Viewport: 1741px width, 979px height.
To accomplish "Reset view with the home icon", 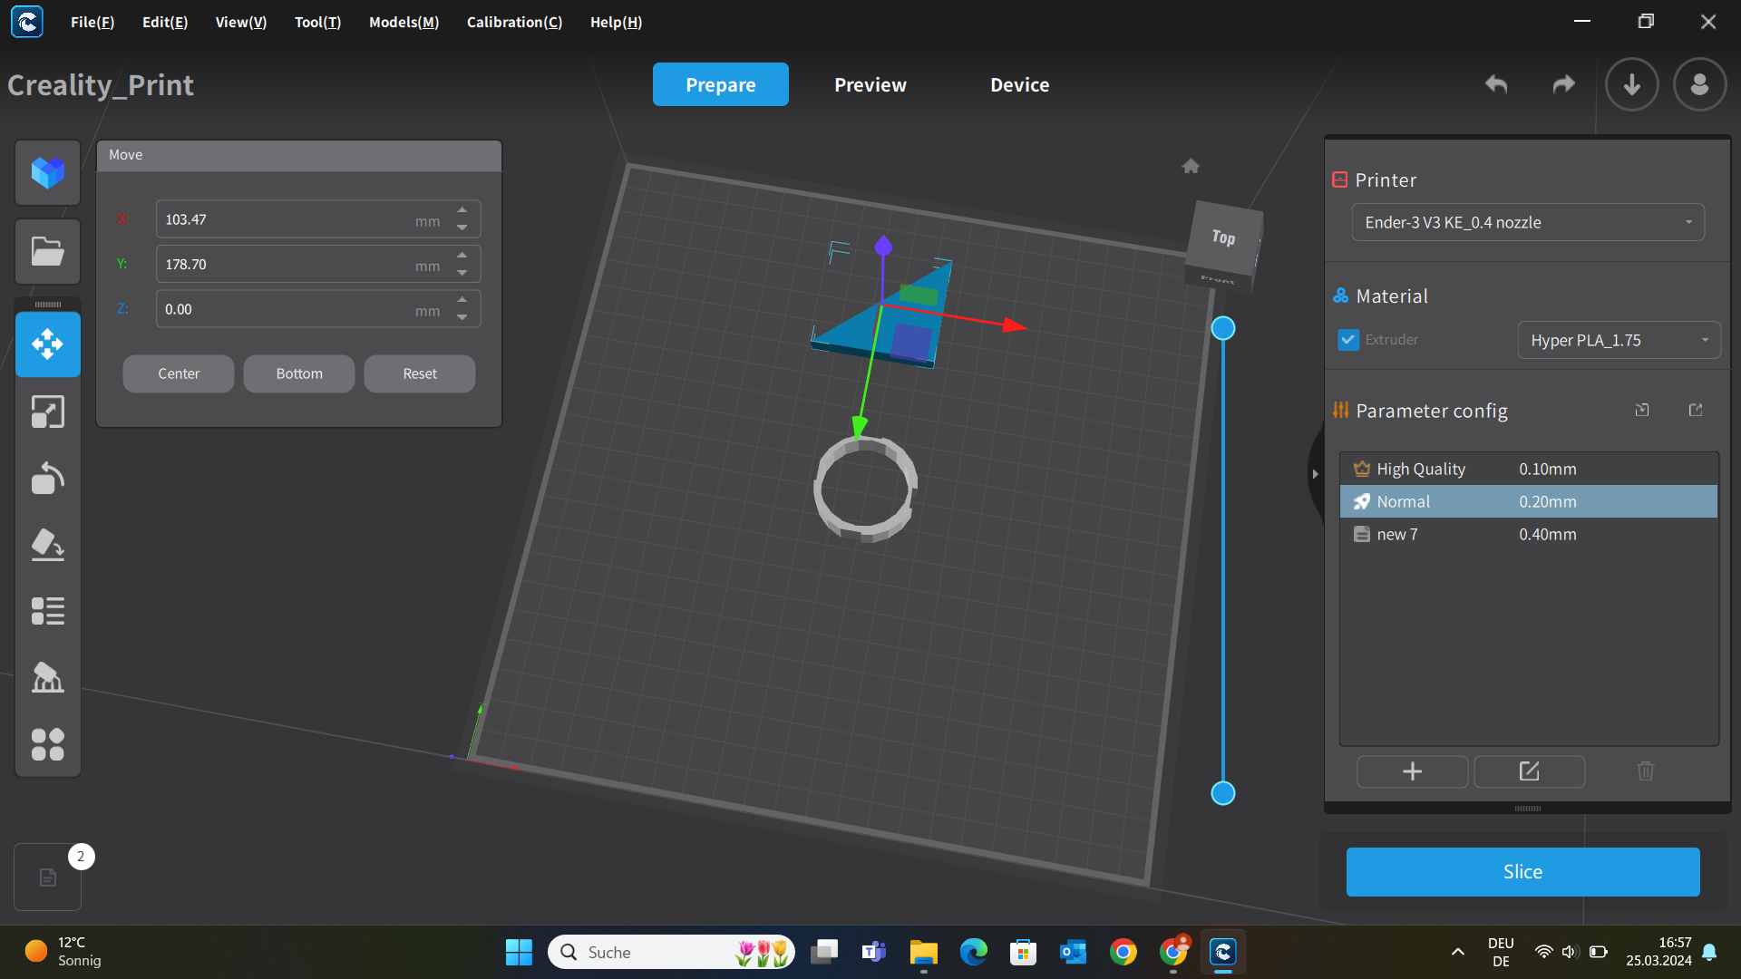I will tap(1191, 166).
